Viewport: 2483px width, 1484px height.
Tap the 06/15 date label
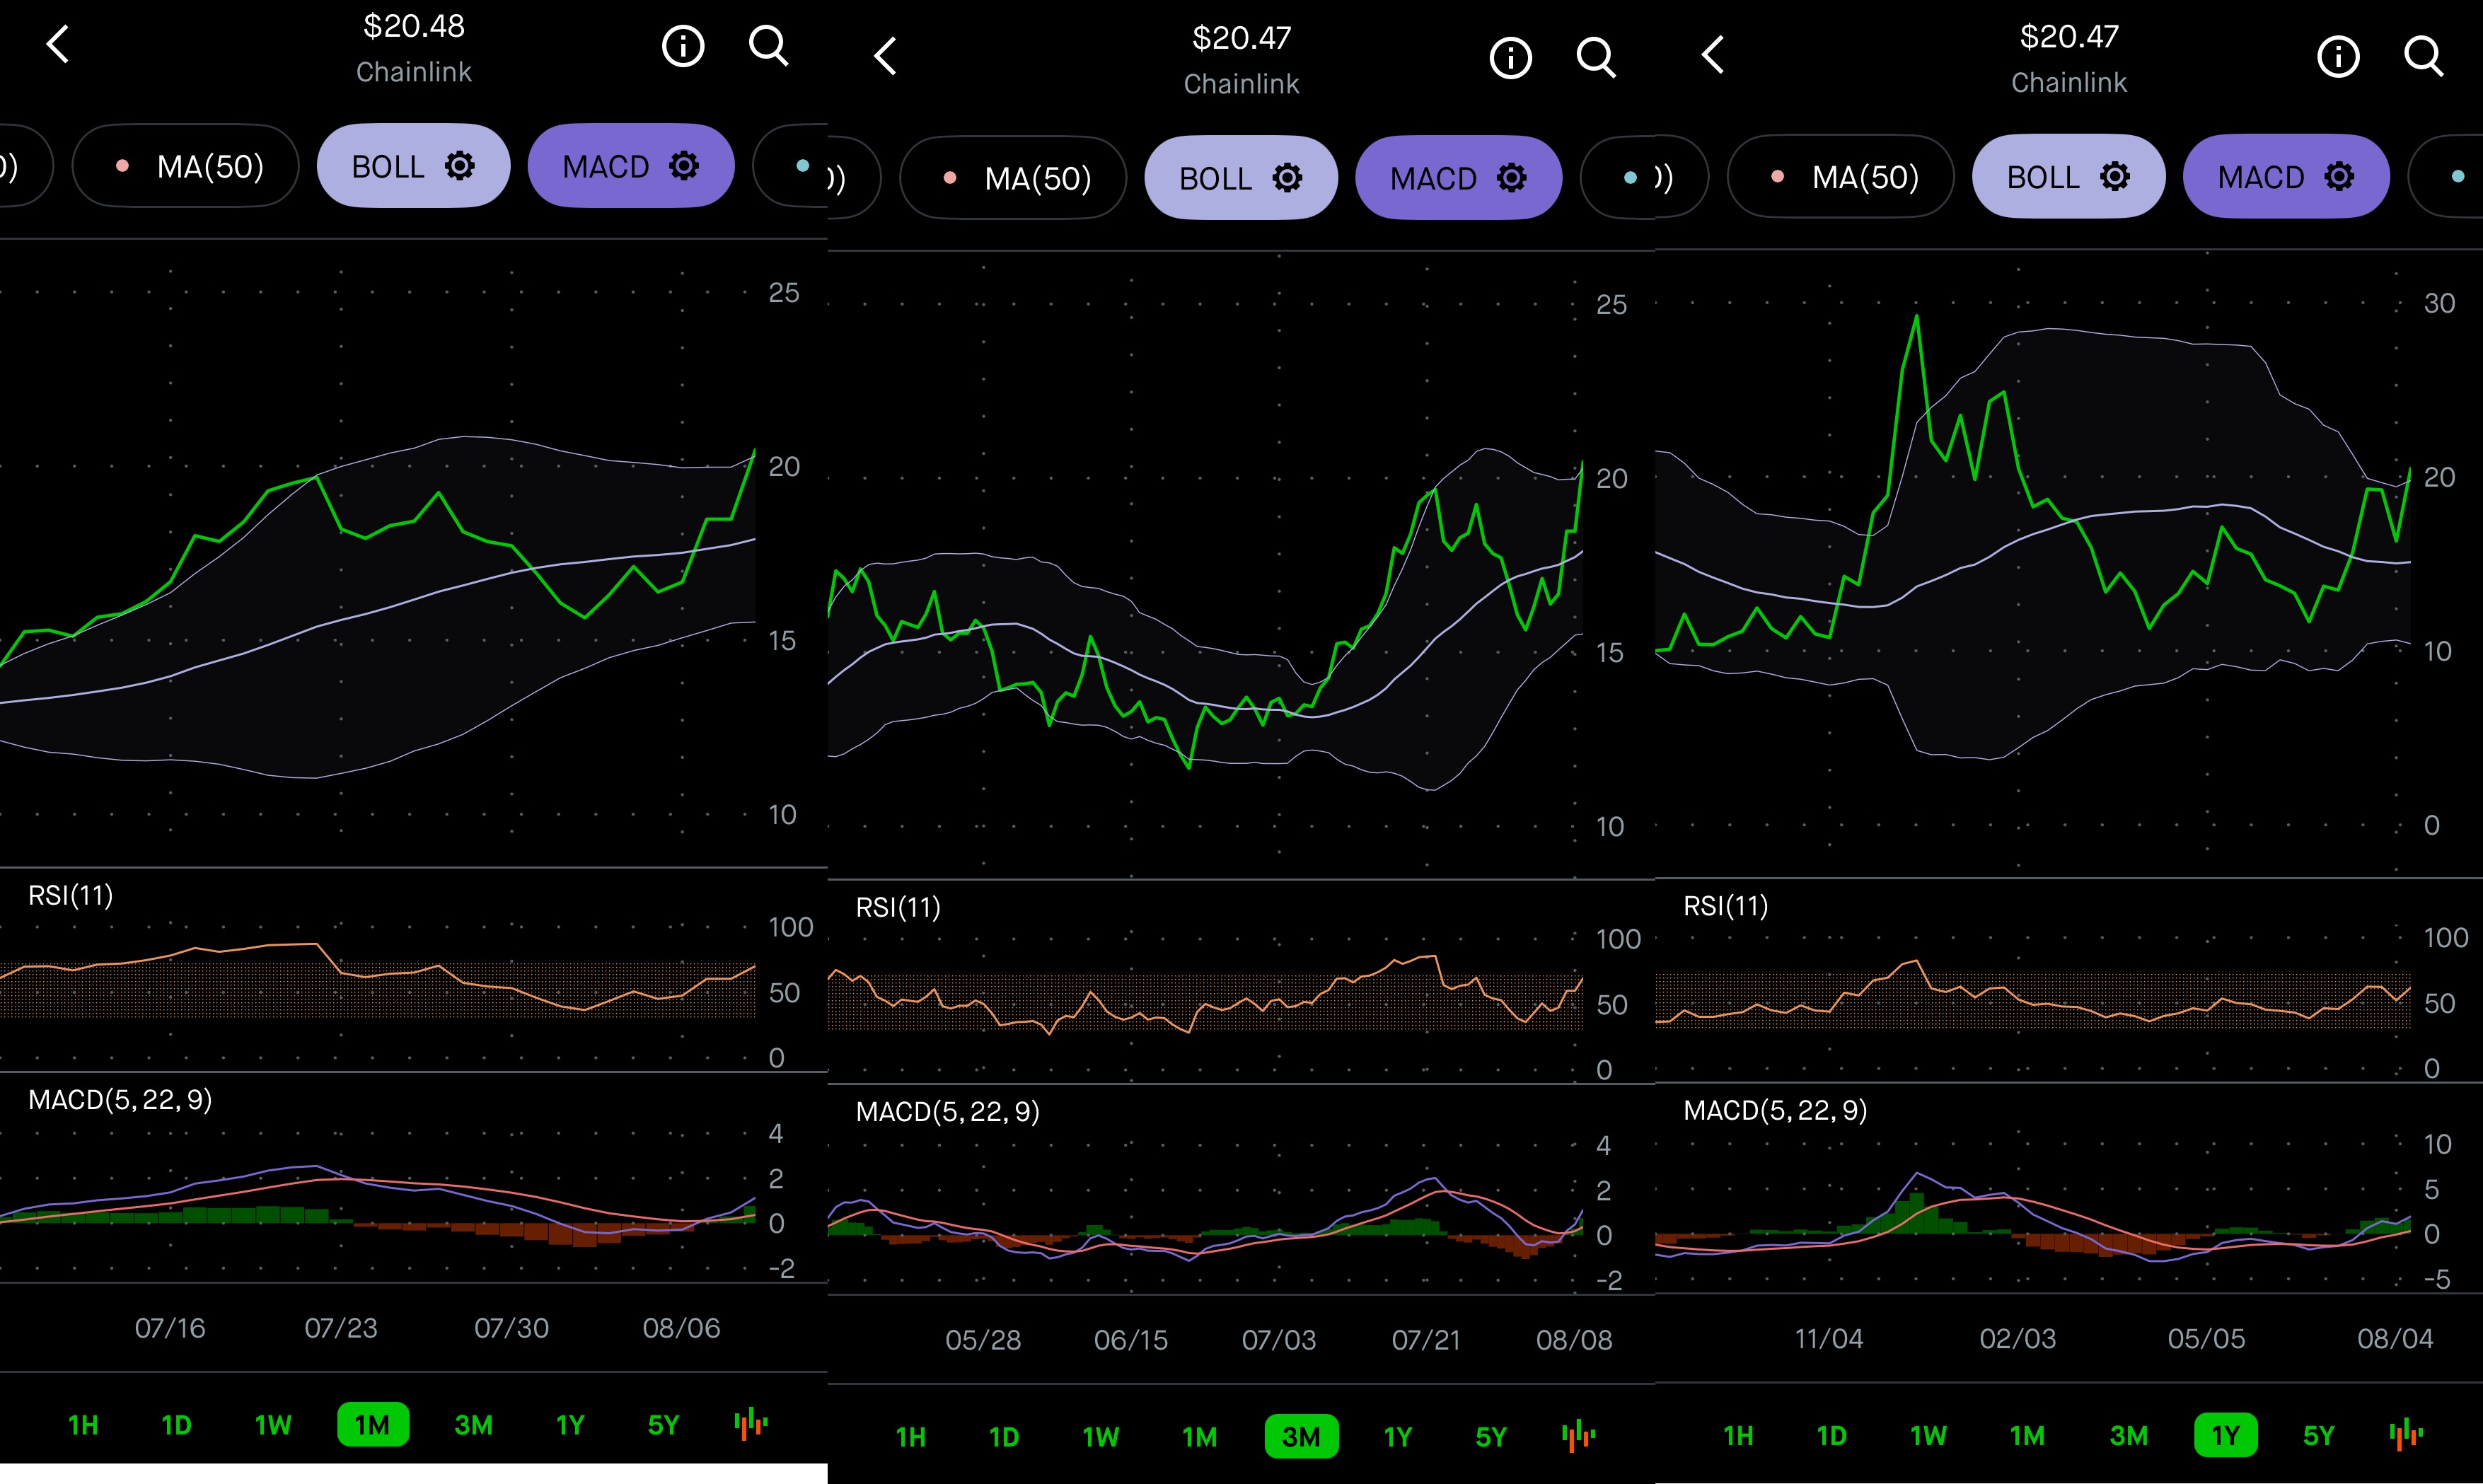(x=1131, y=1340)
